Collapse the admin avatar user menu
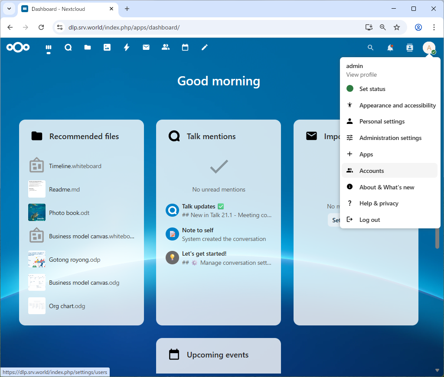The height and width of the screenshot is (377, 444). (x=429, y=48)
